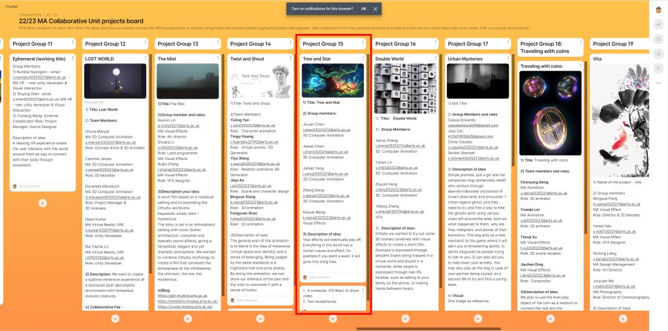
Task: Open the LOST WORLD moon image
Action: coord(115,81)
